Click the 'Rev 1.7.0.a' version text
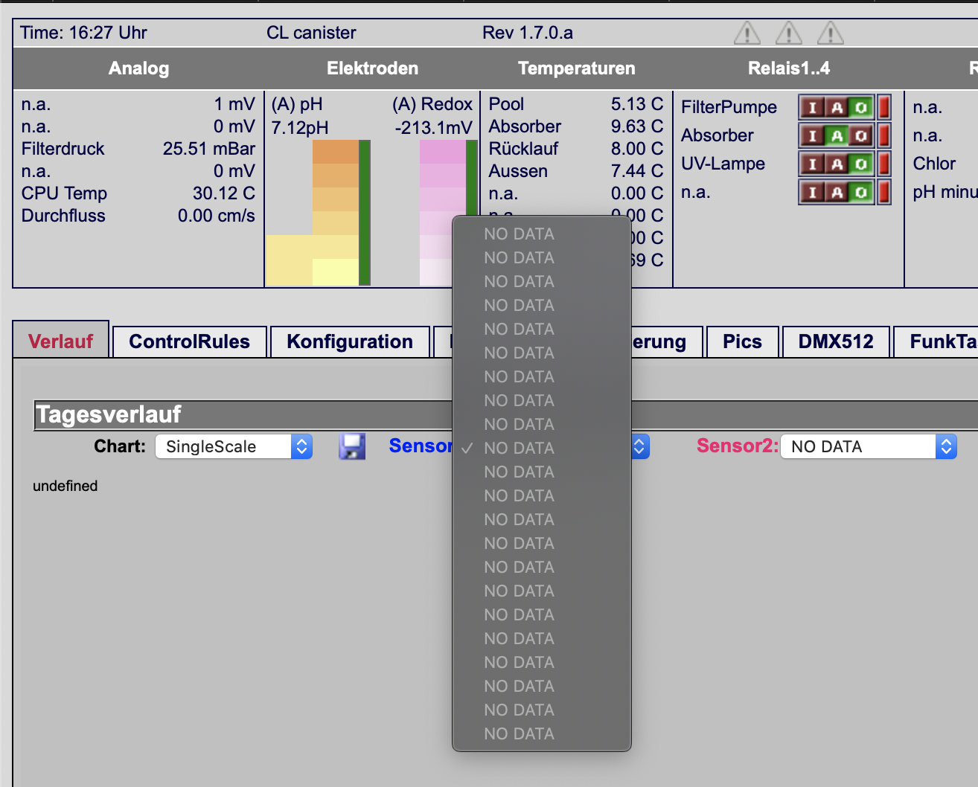This screenshot has width=978, height=787. tap(528, 33)
